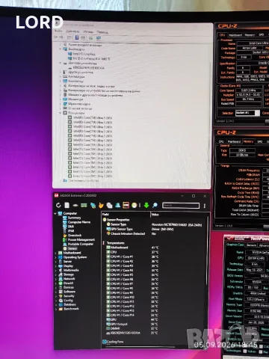Click the AIDA64 horizontal scrollbar at the bottom

140,347
